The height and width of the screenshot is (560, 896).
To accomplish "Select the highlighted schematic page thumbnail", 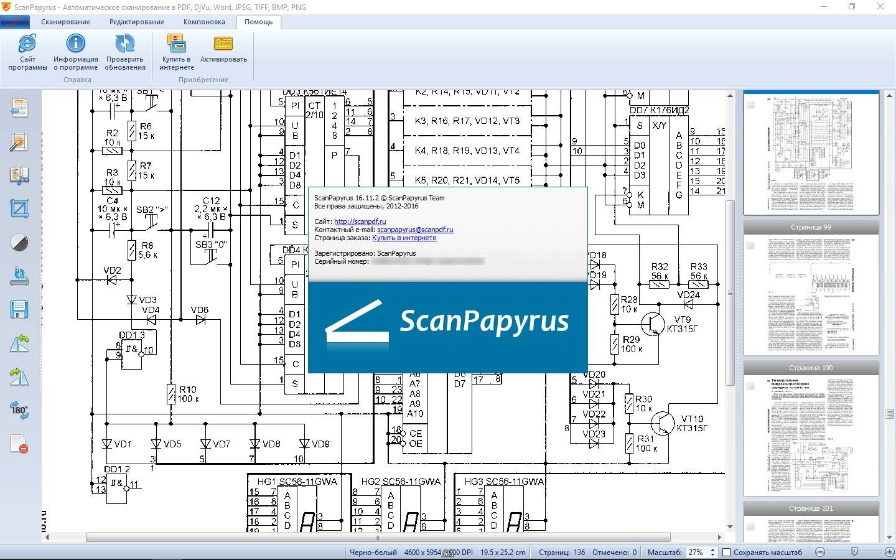I will click(811, 154).
